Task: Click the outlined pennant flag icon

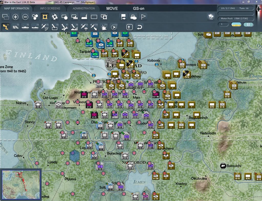Action: (143, 17)
